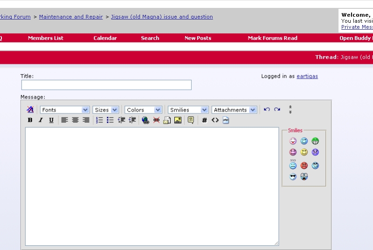373x250 pixels.
Task: Align message text left
Action: click(64, 120)
